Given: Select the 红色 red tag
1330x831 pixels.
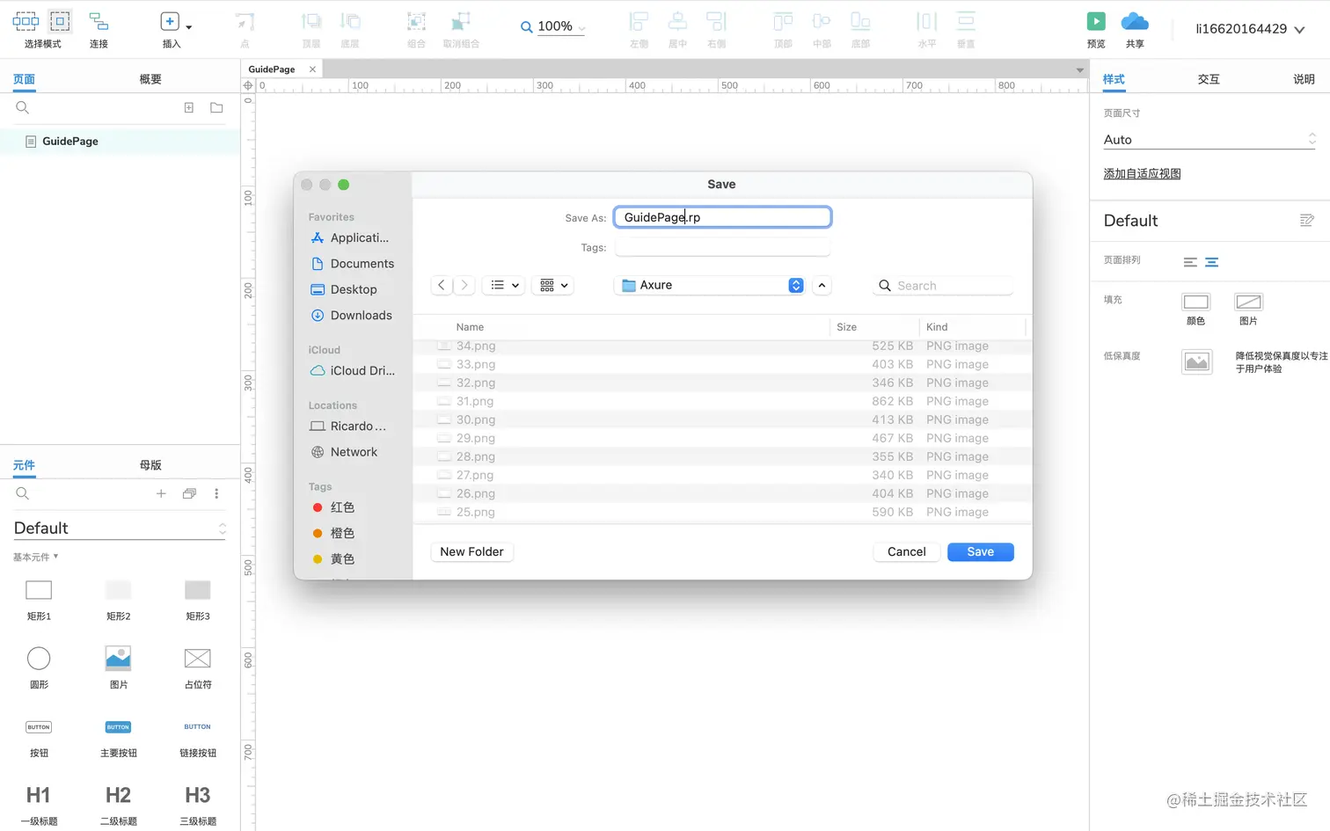Looking at the screenshot, I should (x=334, y=507).
